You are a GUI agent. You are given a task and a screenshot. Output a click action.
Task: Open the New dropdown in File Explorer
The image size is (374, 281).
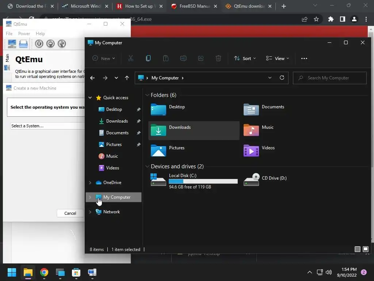(x=104, y=58)
